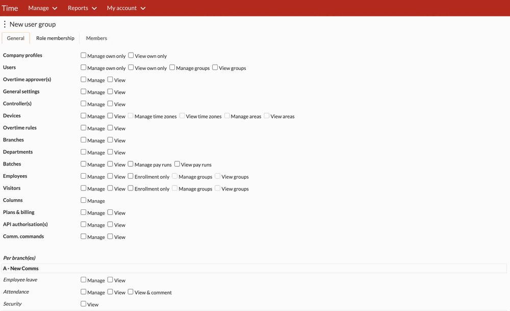Check View for Controller(s)
This screenshot has height=311, width=510.
click(x=110, y=104)
